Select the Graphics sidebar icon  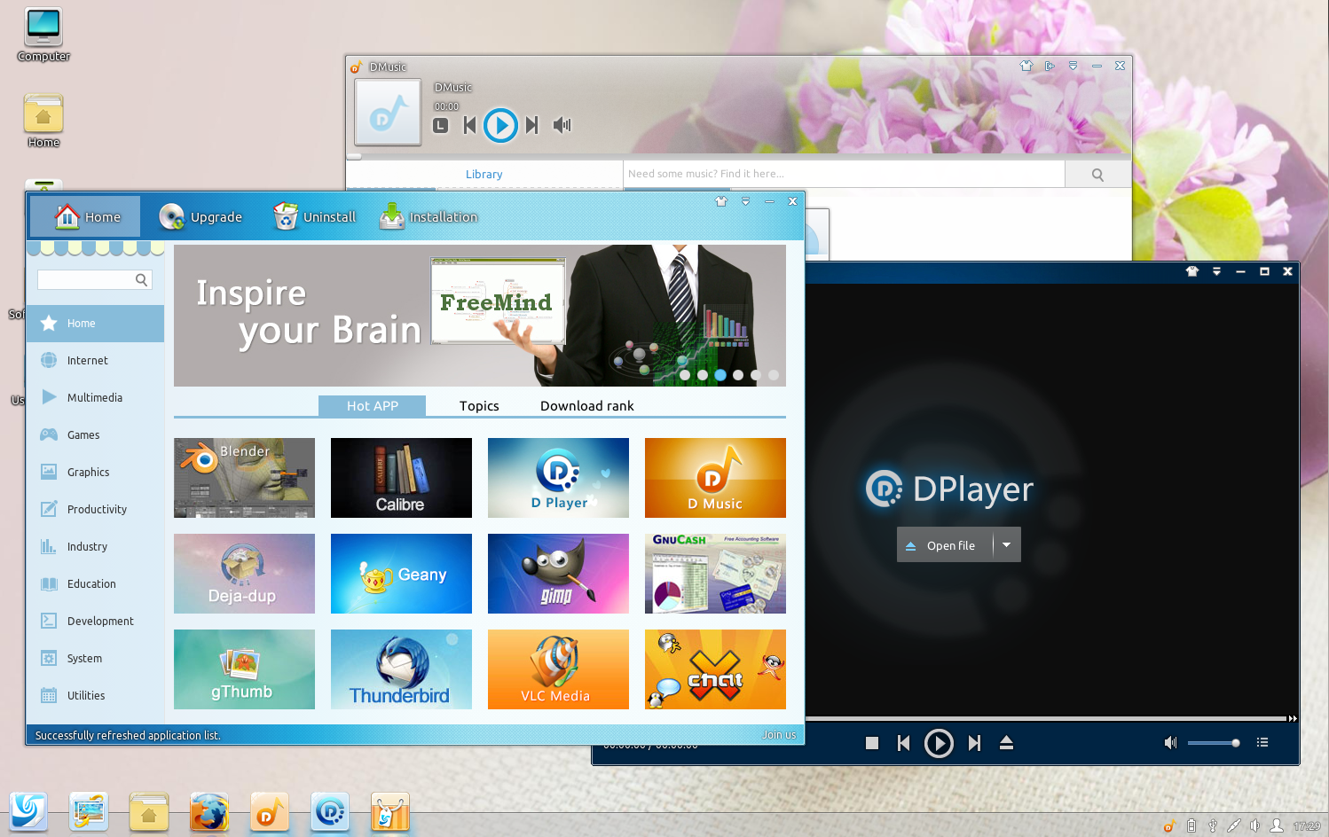49,472
